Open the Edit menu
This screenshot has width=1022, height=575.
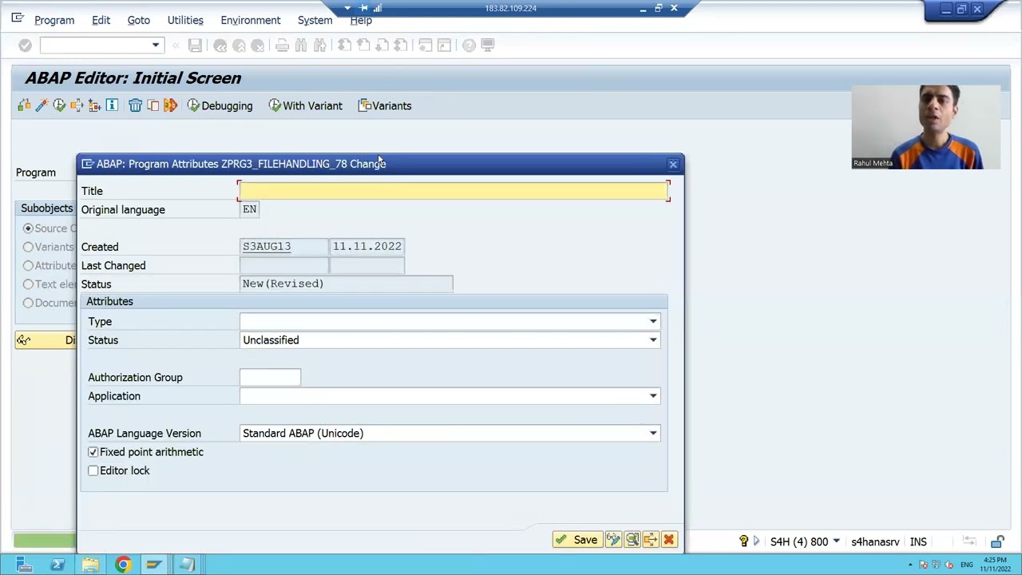click(101, 20)
